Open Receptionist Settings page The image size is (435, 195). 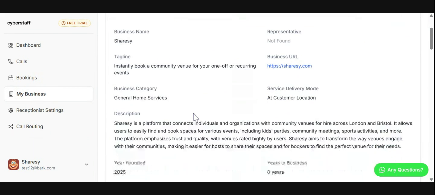point(40,110)
